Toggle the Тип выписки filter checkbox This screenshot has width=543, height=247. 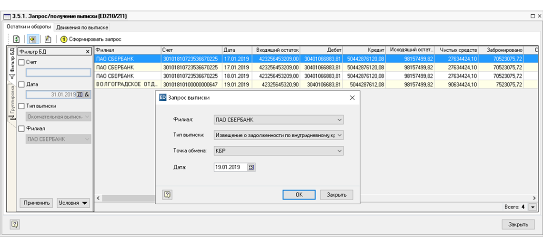[21, 106]
